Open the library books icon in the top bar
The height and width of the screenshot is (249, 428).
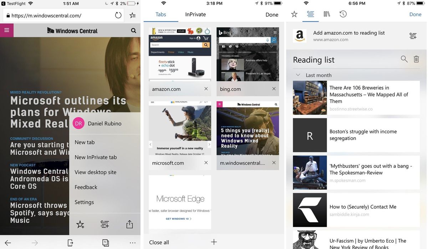327,14
